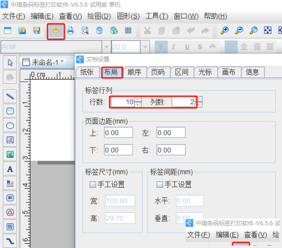Click the Redo arrow icon

(205, 30)
